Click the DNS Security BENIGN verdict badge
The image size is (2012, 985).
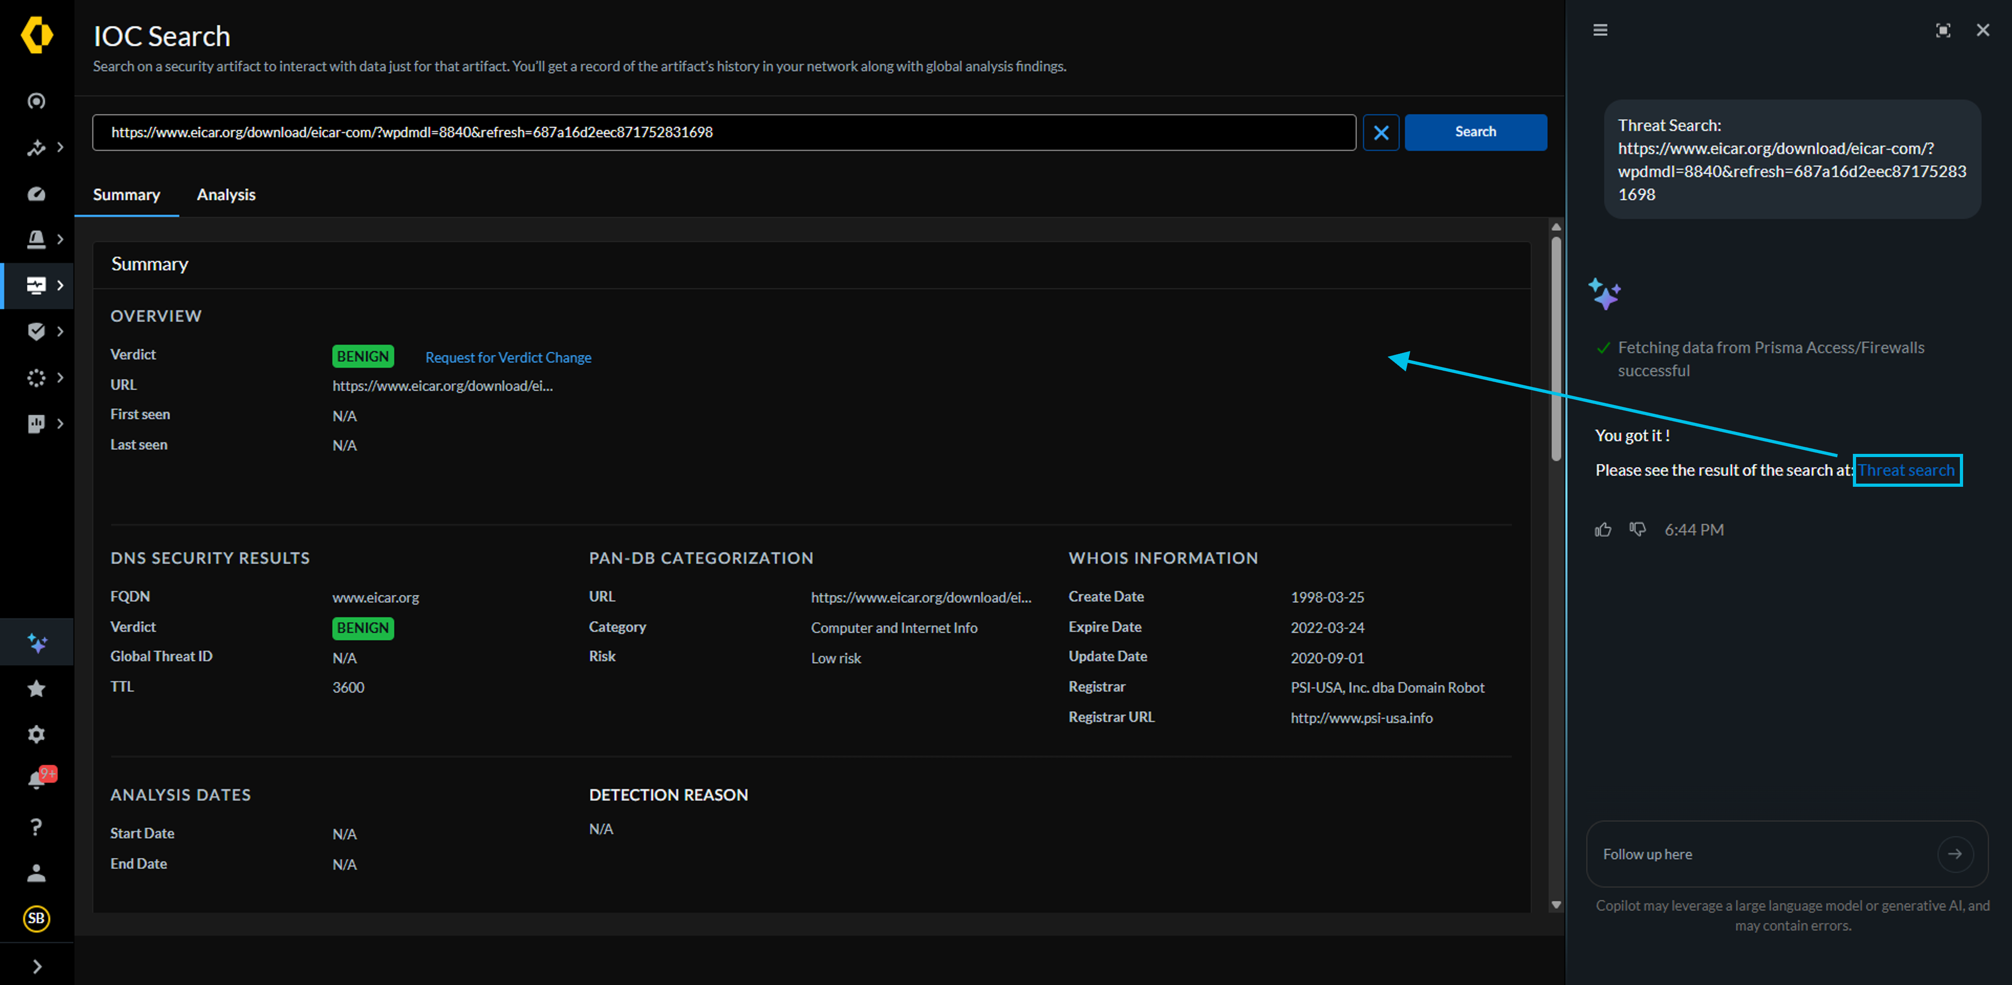pos(363,628)
